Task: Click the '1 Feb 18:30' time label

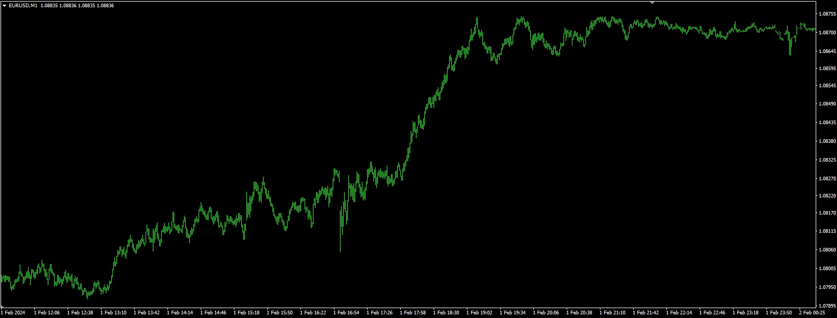Action: tap(446, 313)
